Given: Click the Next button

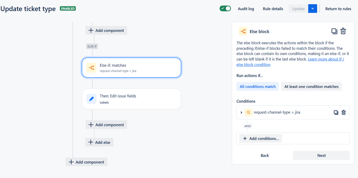Looking at the screenshot, I should click(321, 155).
